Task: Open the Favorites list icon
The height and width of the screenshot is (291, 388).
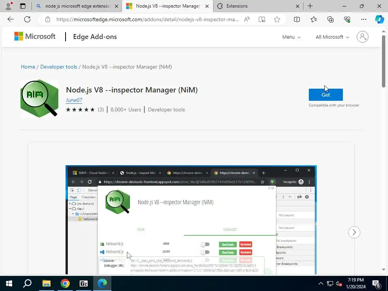Action: pyautogui.click(x=313, y=19)
